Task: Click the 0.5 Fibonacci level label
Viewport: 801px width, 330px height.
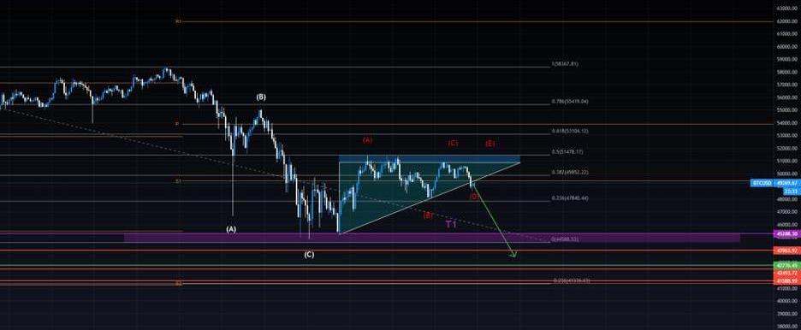Action: tap(567, 152)
